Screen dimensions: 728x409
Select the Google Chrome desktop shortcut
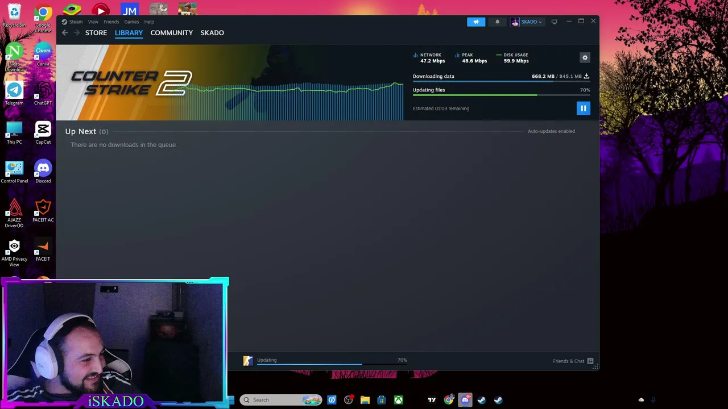[x=43, y=18]
